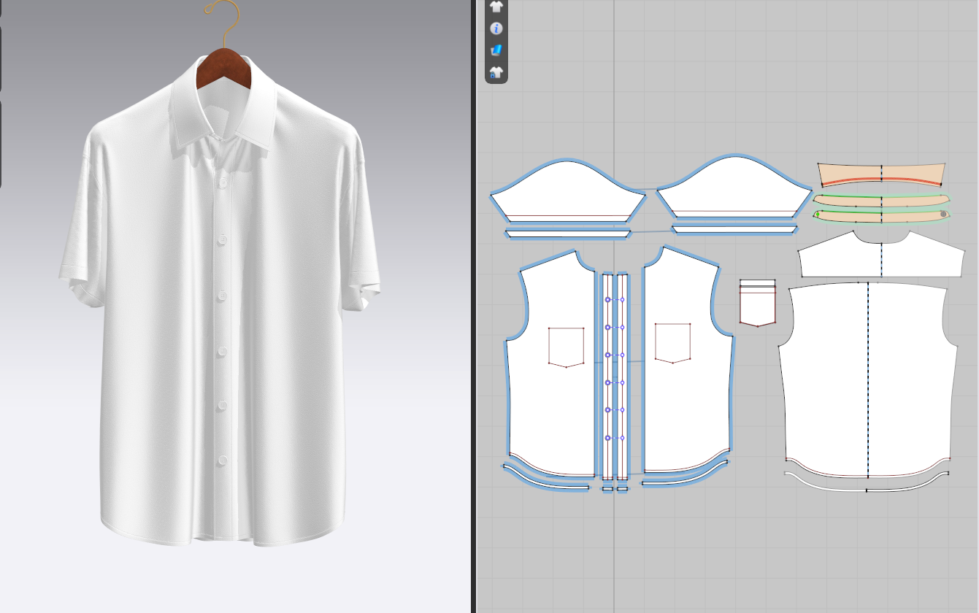Click pocket outline on left front bodice
This screenshot has width=979, height=613.
567,346
